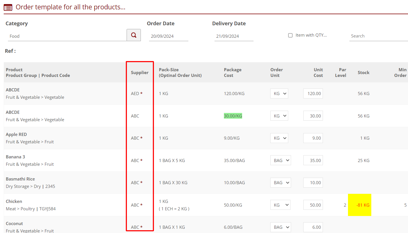Click the Basmathi Rice product name
408x233 pixels.
[20, 179]
